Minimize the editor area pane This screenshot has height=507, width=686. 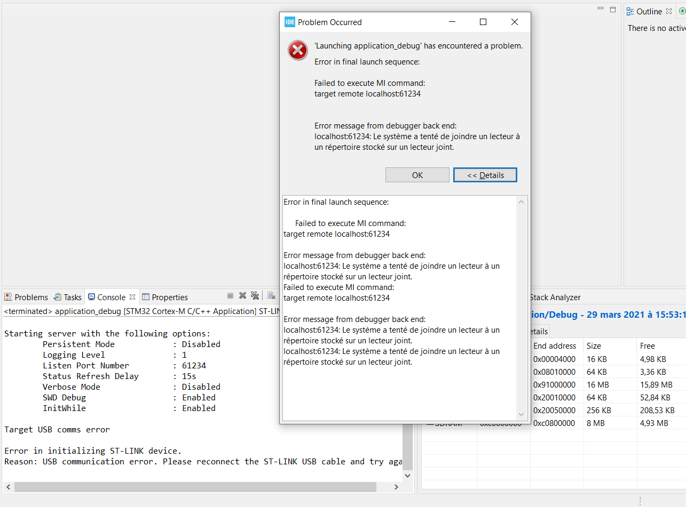click(x=601, y=10)
